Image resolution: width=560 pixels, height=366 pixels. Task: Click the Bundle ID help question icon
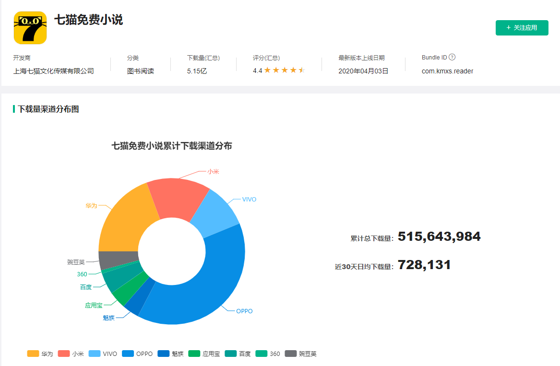(452, 57)
